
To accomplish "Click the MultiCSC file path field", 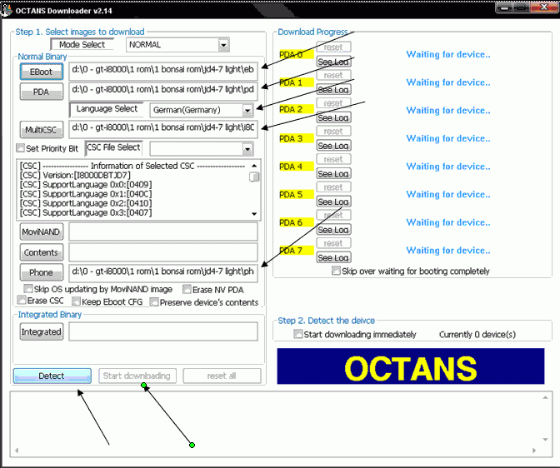I will point(163,128).
